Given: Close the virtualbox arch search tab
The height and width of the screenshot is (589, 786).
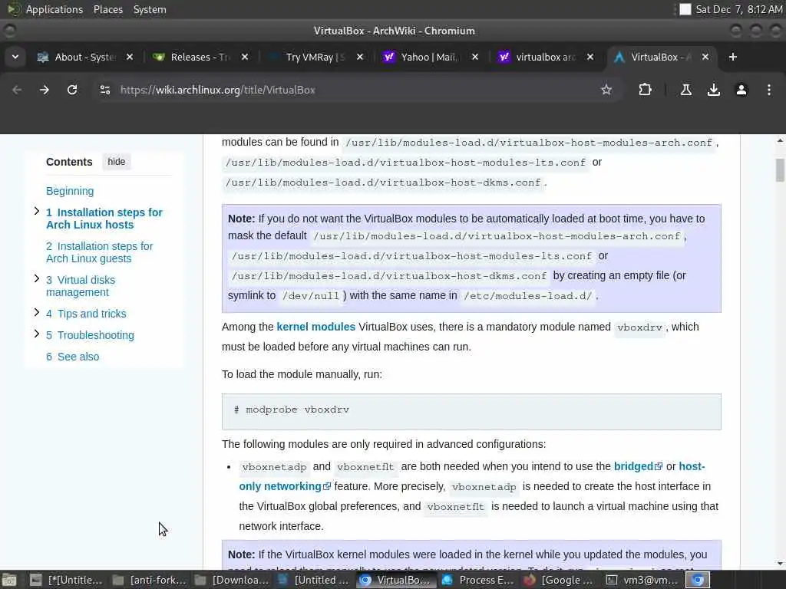Looking at the screenshot, I should tap(590, 57).
